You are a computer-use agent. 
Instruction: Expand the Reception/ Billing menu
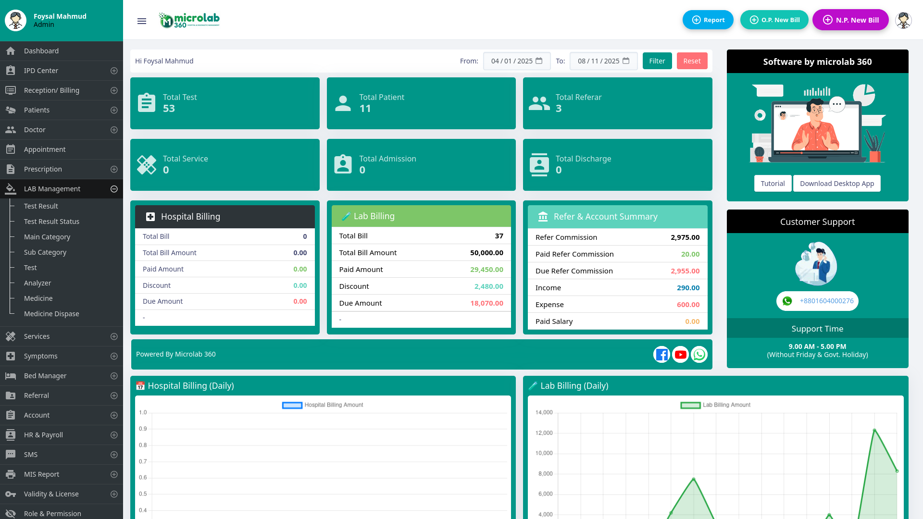[x=114, y=90]
